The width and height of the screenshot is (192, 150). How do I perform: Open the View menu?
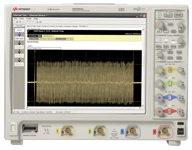(21, 19)
